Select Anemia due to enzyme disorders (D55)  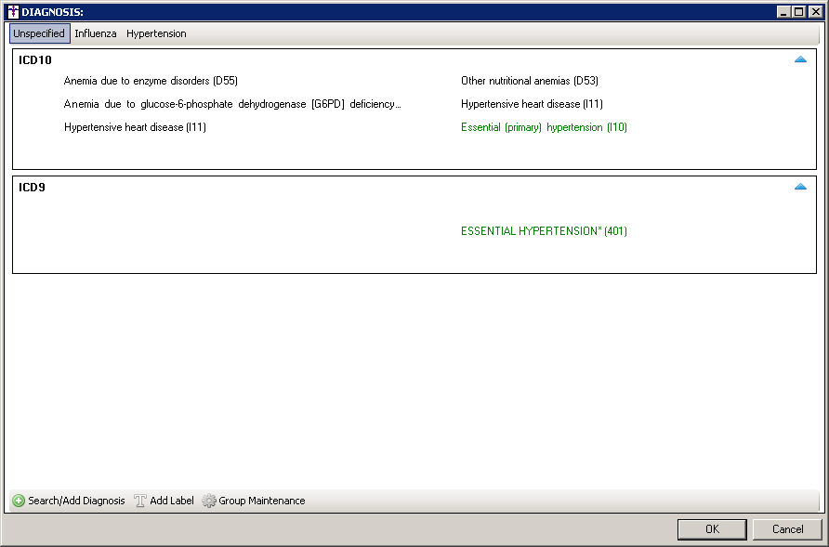click(151, 81)
